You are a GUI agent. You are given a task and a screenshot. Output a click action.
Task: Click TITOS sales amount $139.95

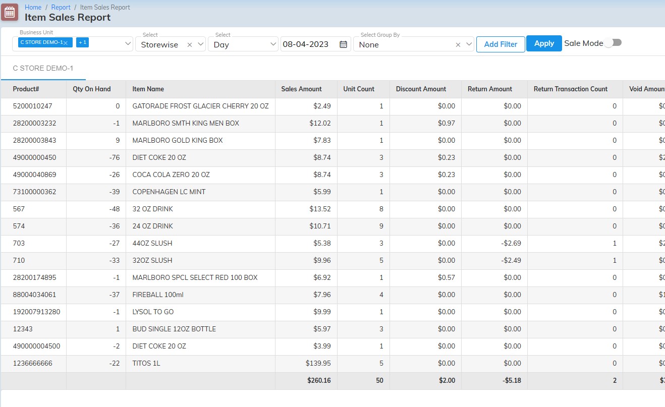point(318,364)
